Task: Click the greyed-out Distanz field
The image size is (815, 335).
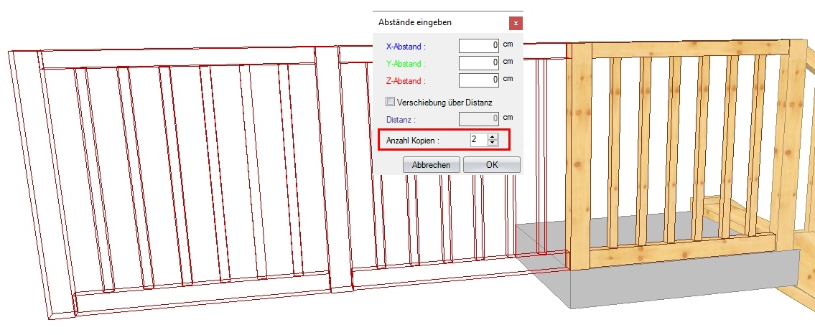Action: (x=478, y=118)
